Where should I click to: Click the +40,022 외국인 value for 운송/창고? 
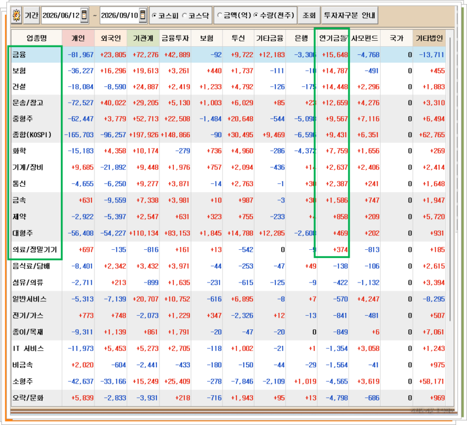(x=113, y=103)
